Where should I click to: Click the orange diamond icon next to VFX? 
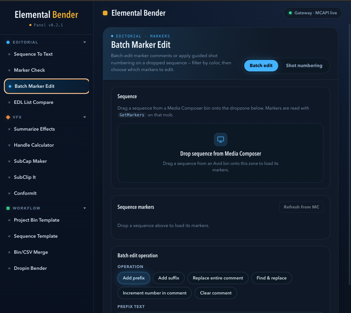click(8, 117)
